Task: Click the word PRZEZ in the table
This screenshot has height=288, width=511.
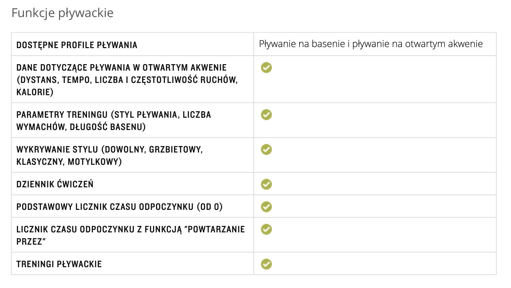Action: point(29,242)
